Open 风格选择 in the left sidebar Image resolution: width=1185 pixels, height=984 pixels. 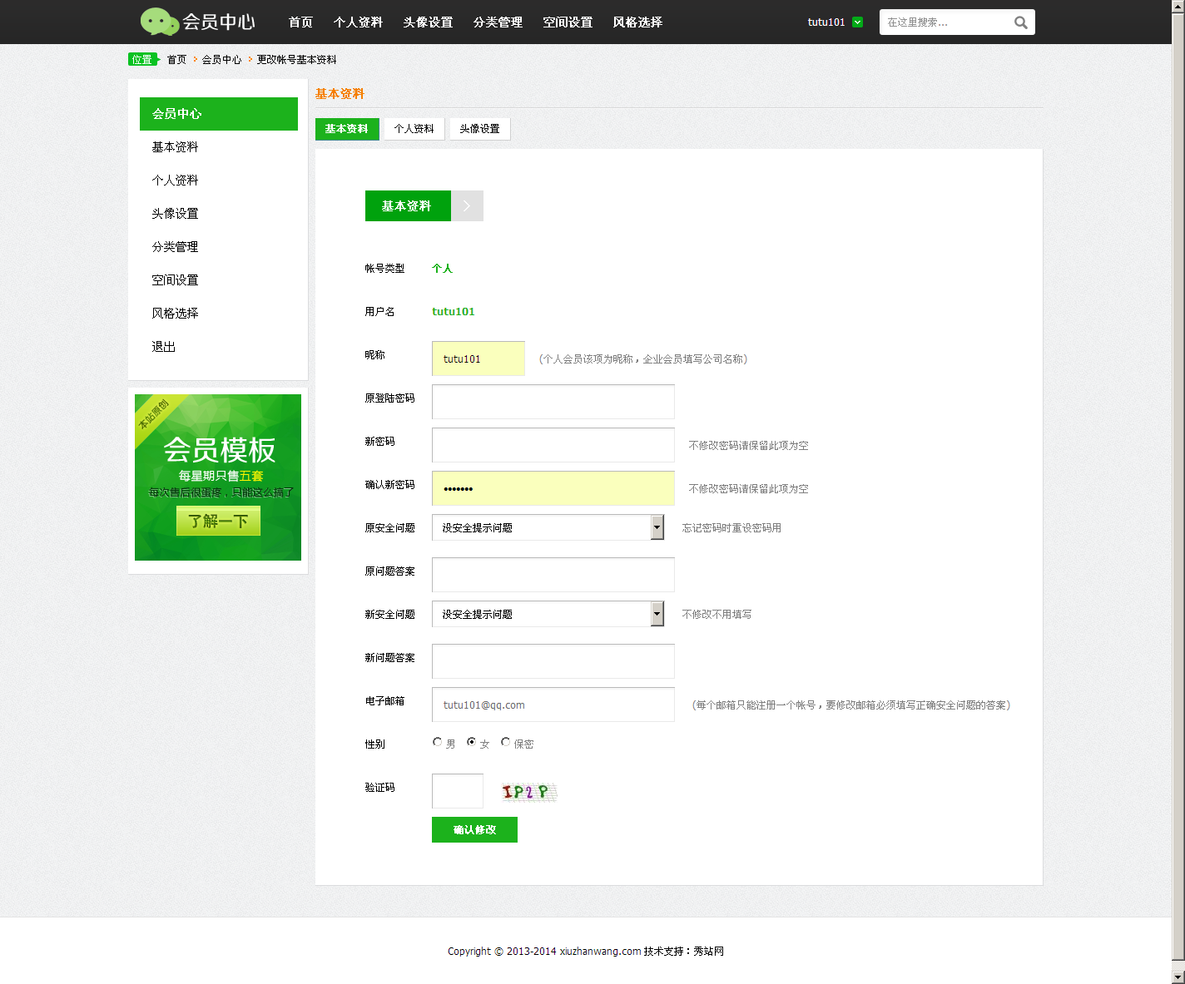tap(175, 314)
